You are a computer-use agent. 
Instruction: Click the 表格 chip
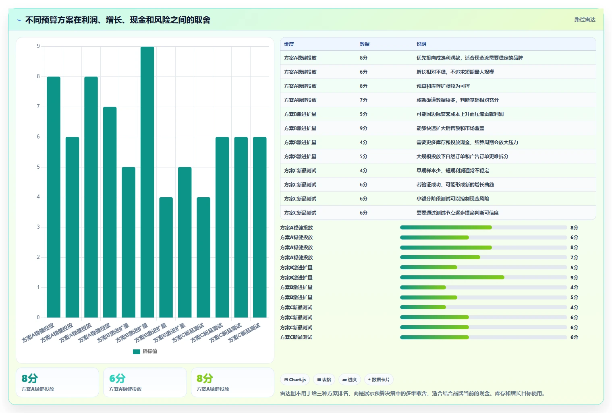(324, 380)
